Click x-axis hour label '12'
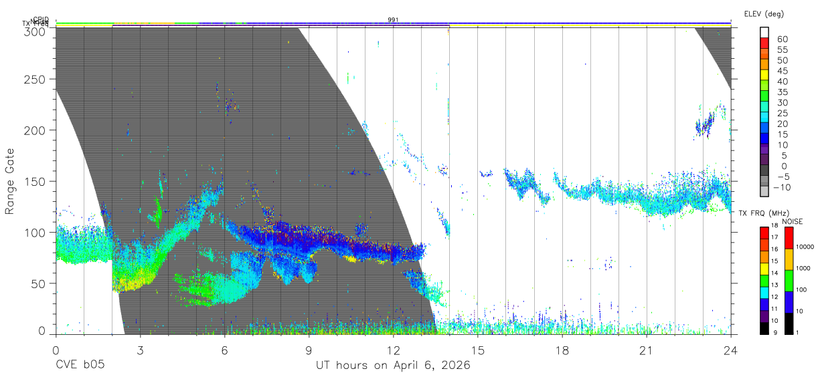Screen dimensions: 822x379 [394, 350]
